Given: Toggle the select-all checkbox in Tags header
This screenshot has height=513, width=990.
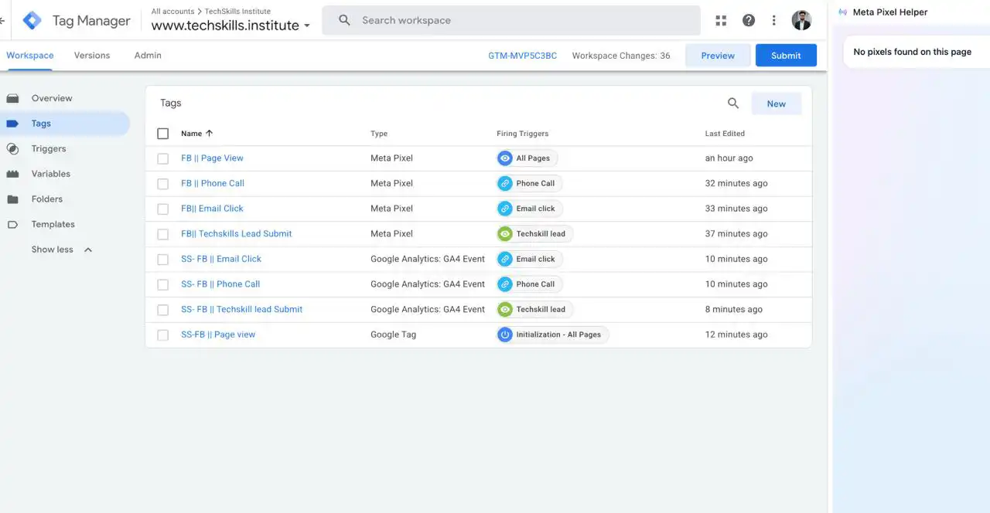Looking at the screenshot, I should point(162,134).
